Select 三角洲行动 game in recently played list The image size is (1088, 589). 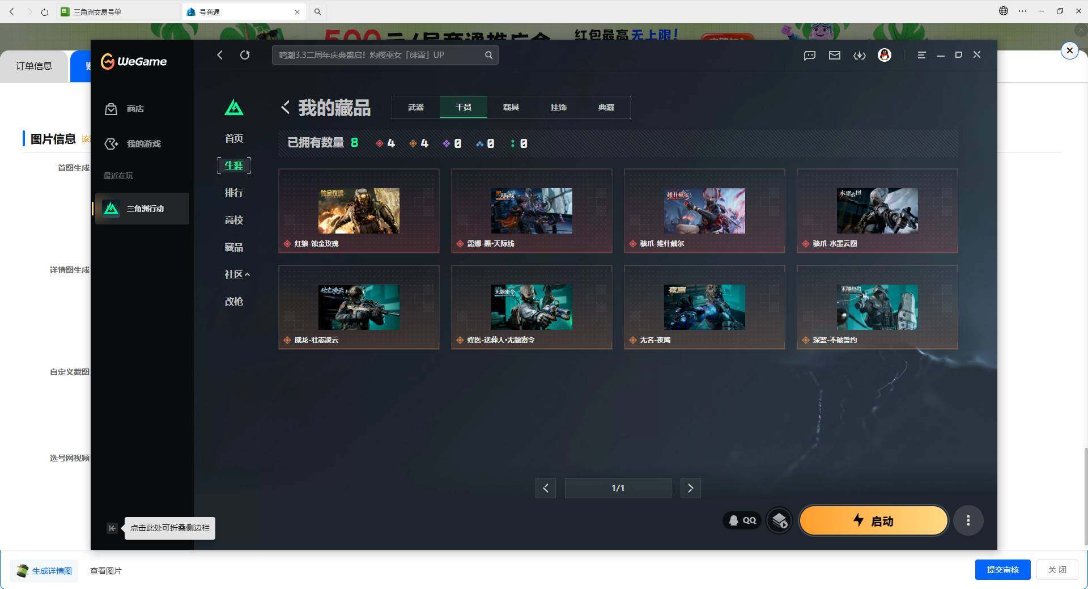[x=142, y=209]
